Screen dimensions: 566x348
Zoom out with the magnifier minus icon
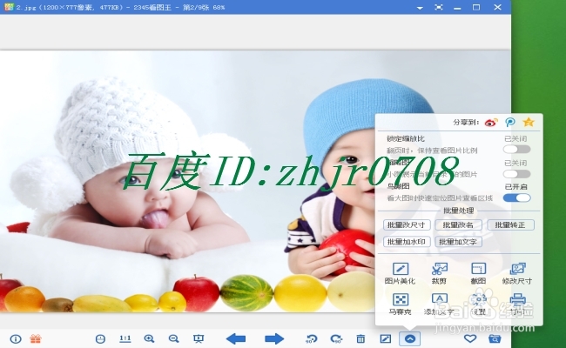tap(173, 338)
